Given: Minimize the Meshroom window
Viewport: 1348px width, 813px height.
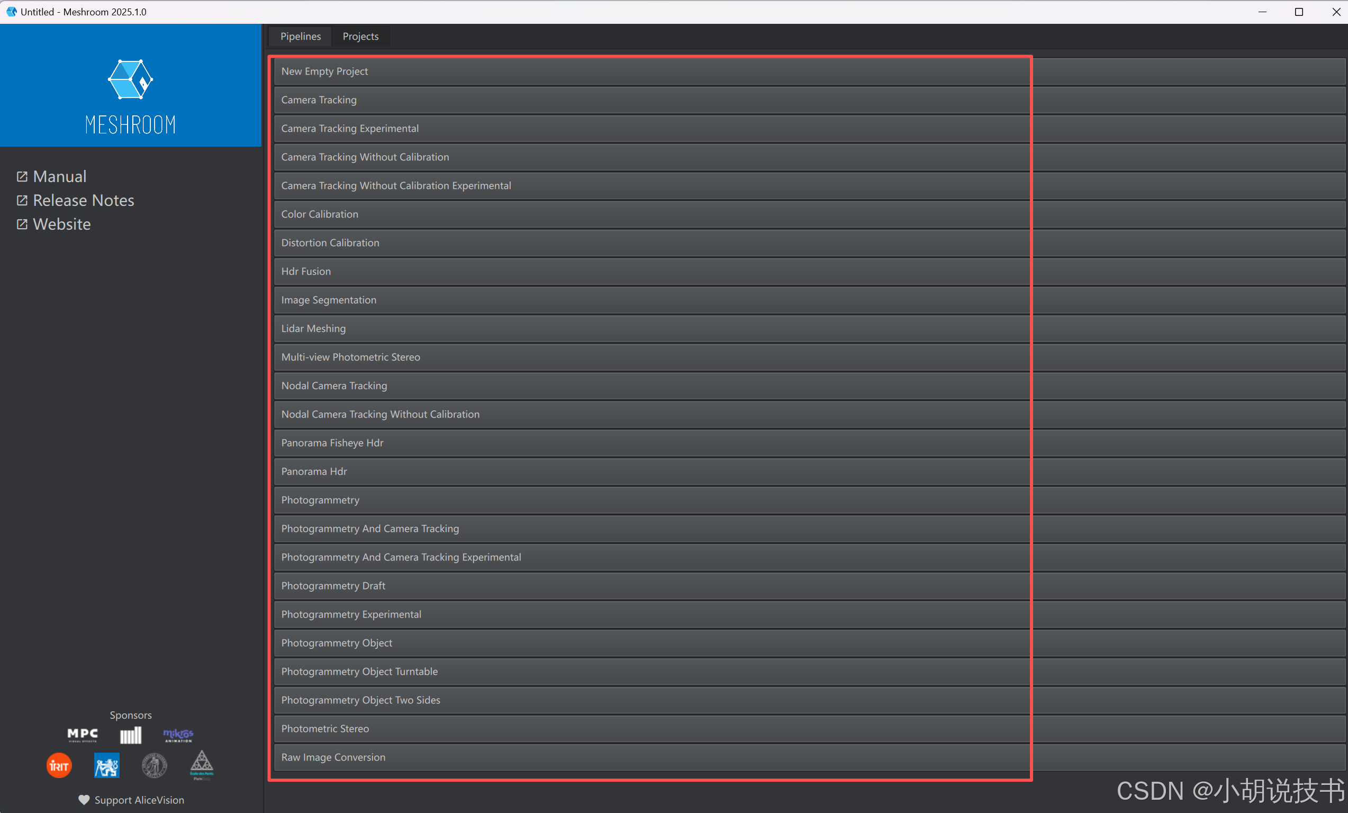Looking at the screenshot, I should coord(1263,12).
